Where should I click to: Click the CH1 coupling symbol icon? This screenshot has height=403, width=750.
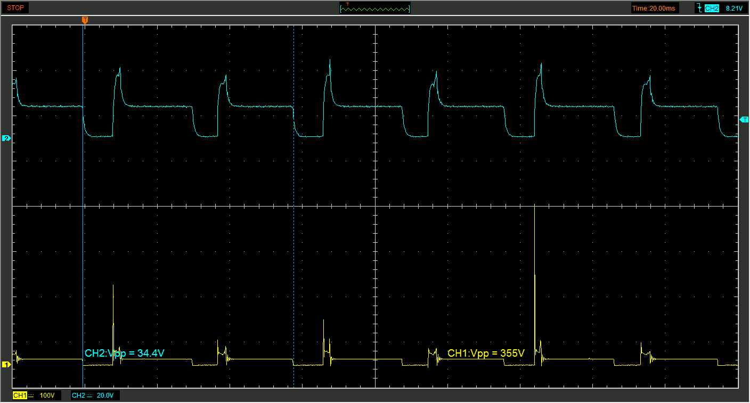click(x=31, y=396)
